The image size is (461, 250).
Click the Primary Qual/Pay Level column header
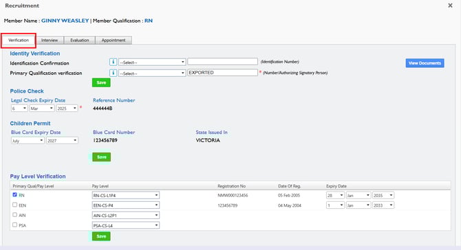pyautogui.click(x=33, y=186)
